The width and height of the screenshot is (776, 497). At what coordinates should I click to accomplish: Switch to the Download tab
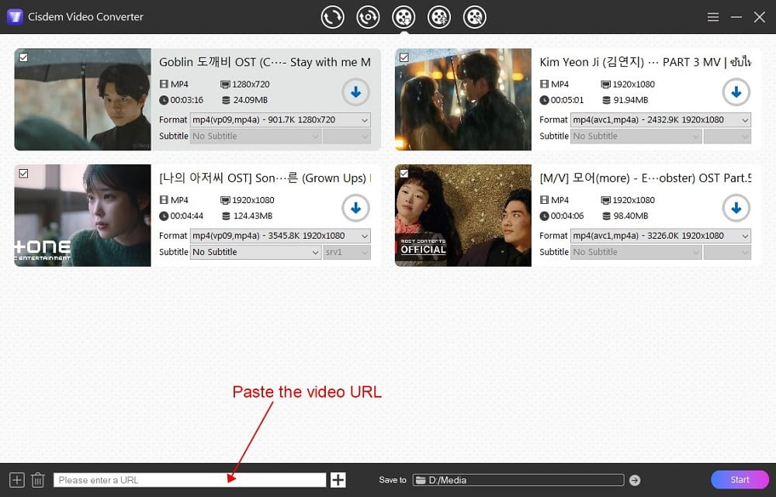(x=404, y=16)
